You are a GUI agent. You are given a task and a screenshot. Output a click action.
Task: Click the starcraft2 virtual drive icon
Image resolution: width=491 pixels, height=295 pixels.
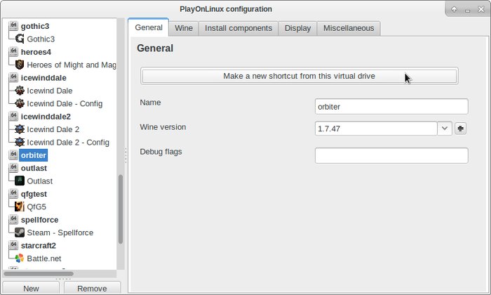[x=13, y=245]
